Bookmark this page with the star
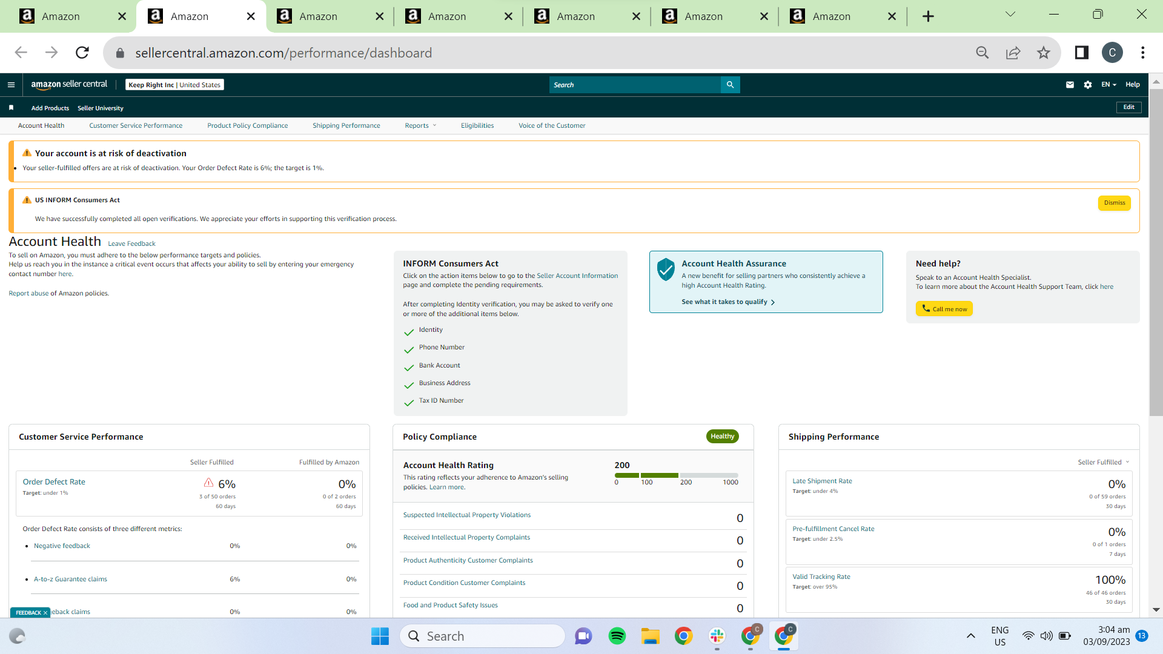 tap(1044, 53)
